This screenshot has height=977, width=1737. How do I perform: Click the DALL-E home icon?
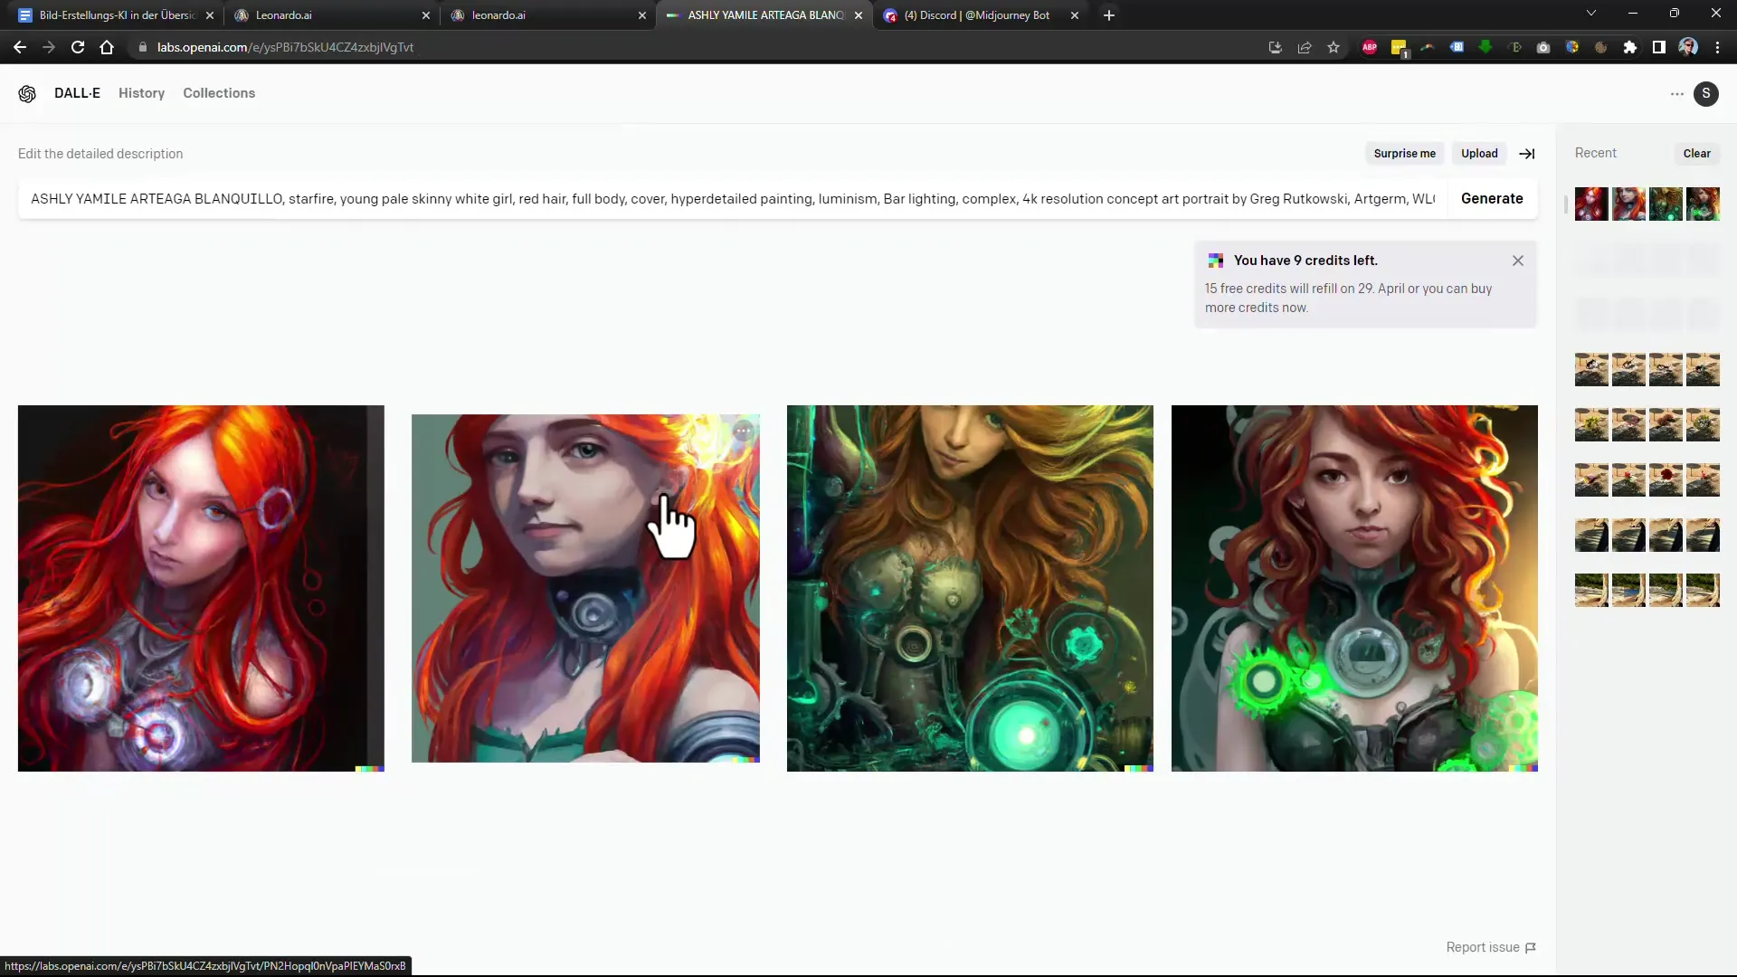tap(27, 93)
